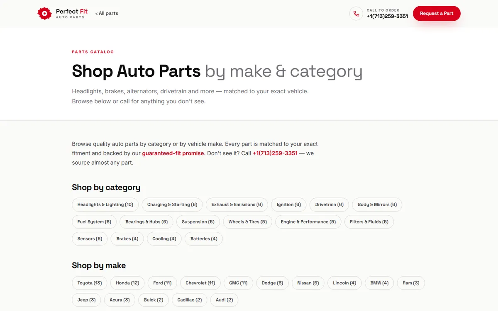Choose the Dodge (6) make
The image size is (498, 311).
(272, 283)
